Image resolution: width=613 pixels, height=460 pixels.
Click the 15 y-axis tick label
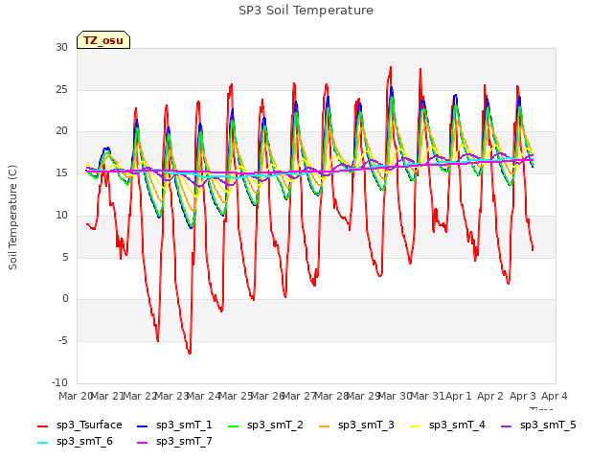point(61,172)
